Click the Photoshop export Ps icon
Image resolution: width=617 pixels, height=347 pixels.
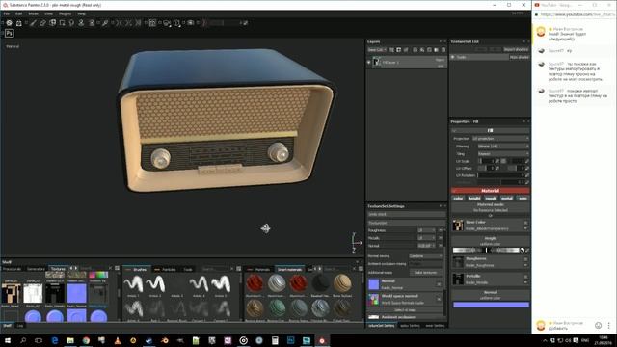click(9, 34)
